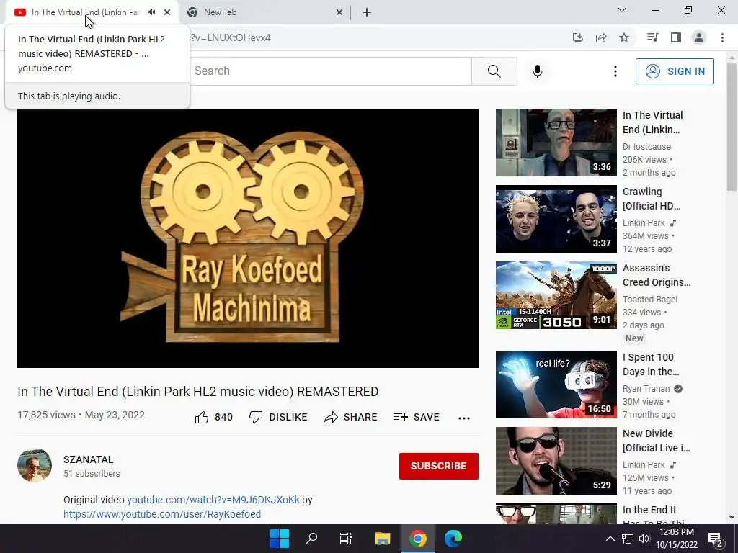Open the Chrome profile avatar
The image size is (738, 553).
[699, 37]
